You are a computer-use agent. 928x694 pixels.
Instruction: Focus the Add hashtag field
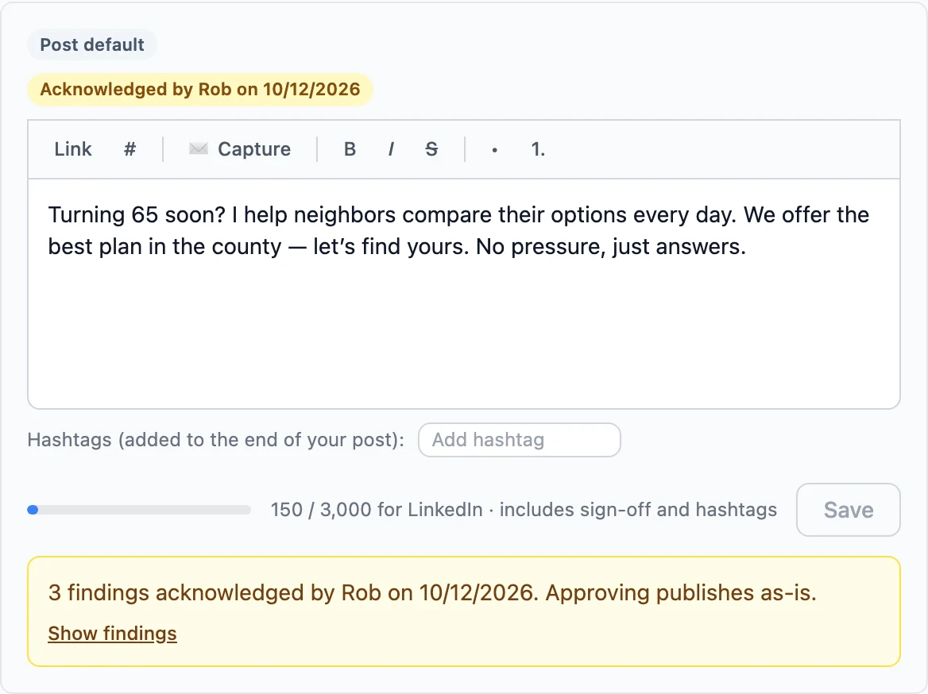pyautogui.click(x=519, y=440)
